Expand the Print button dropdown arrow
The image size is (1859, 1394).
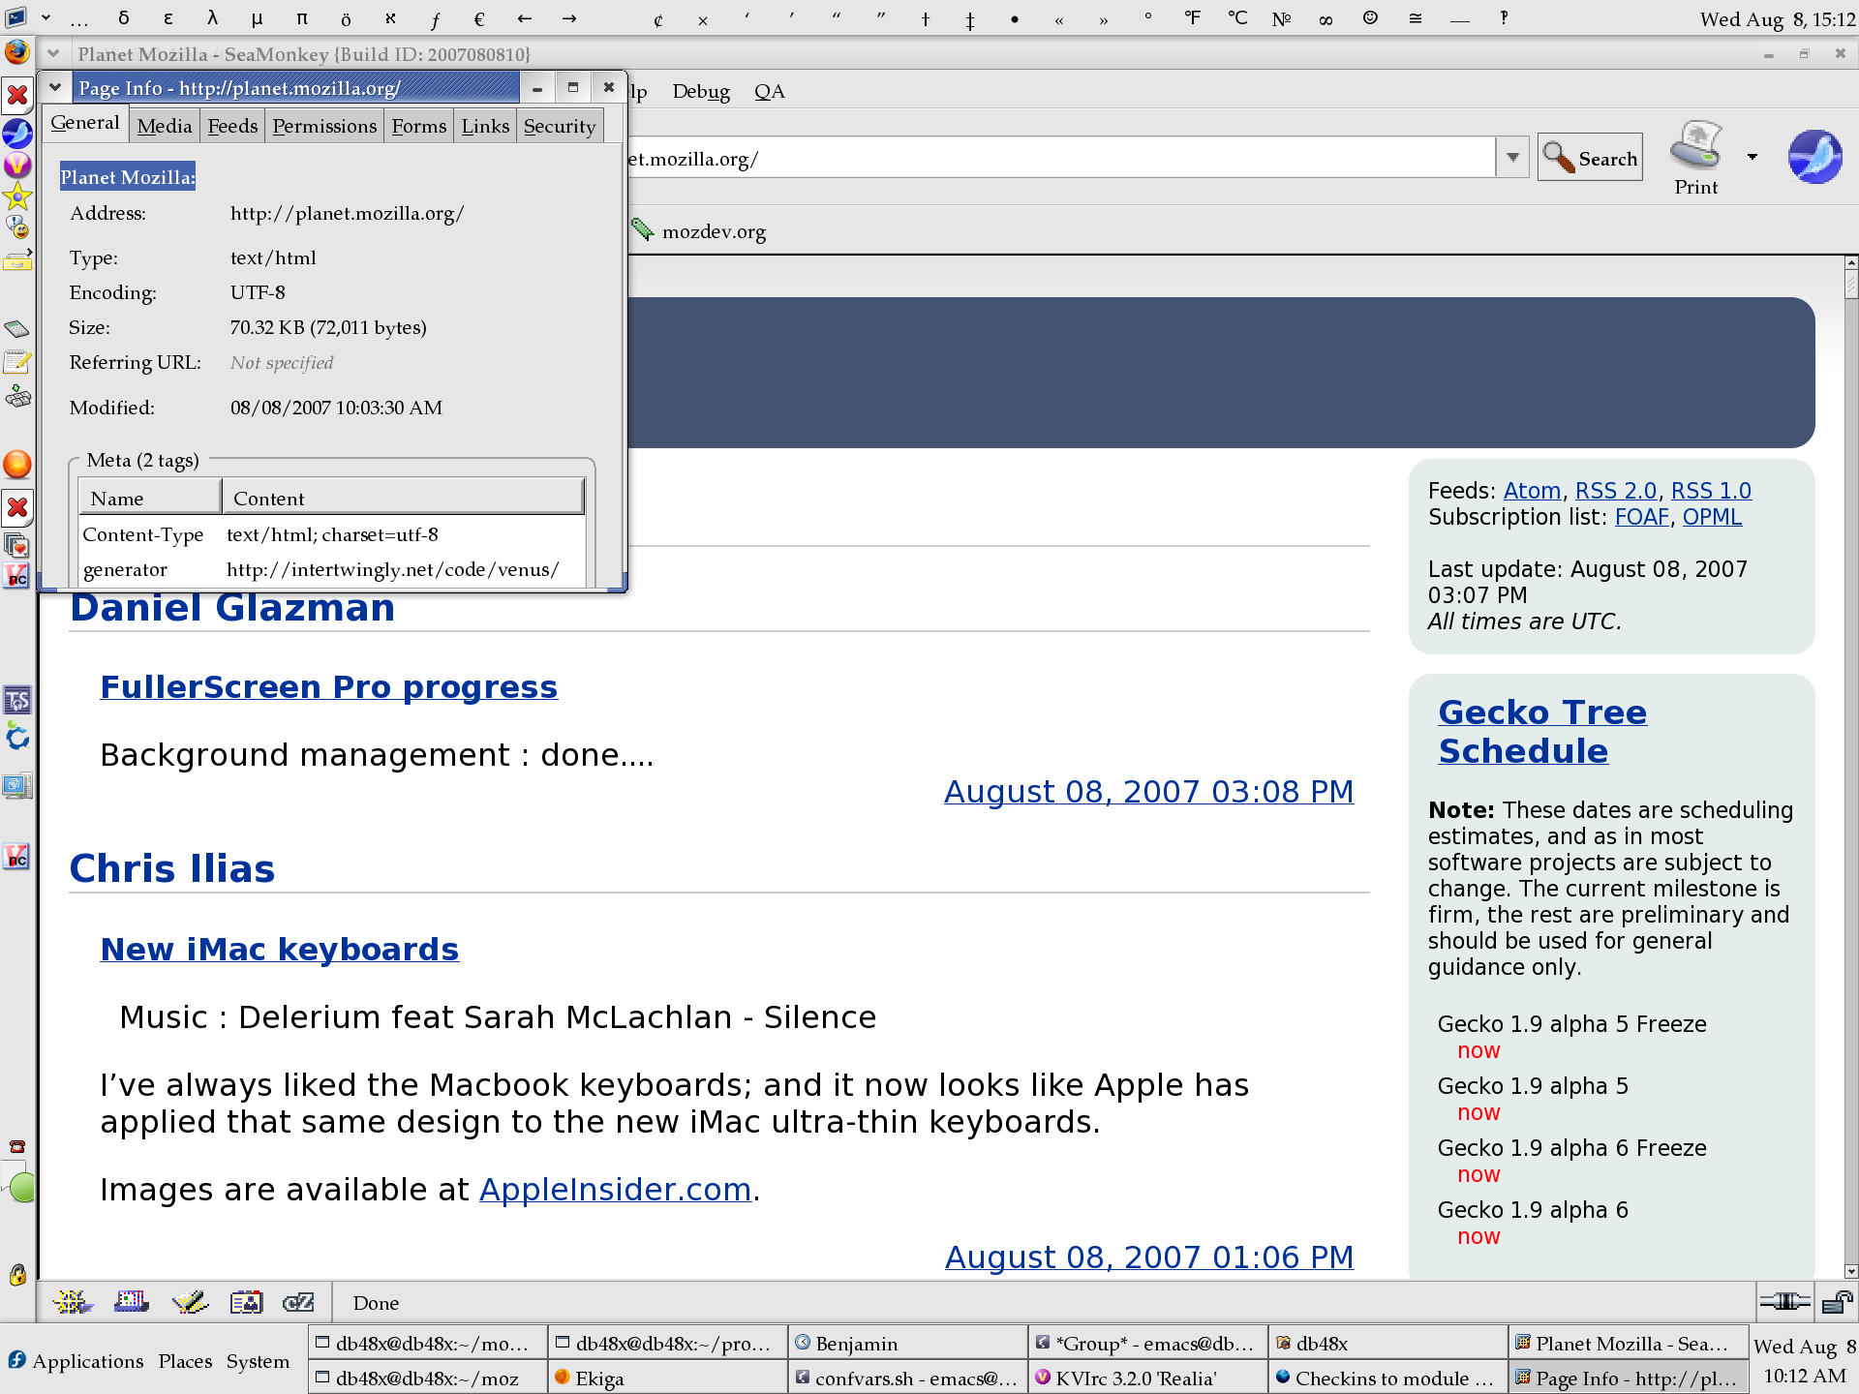(x=1752, y=157)
